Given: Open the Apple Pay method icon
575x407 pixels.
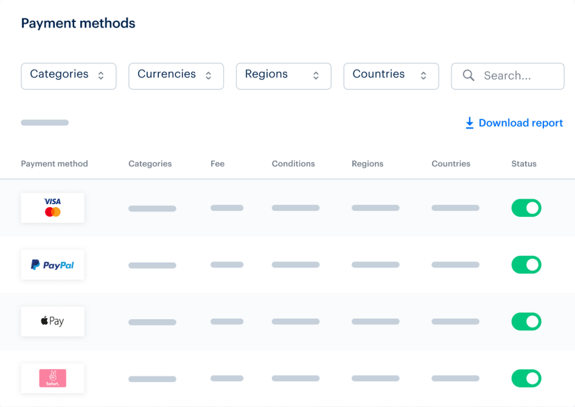Looking at the screenshot, I should coord(53,321).
